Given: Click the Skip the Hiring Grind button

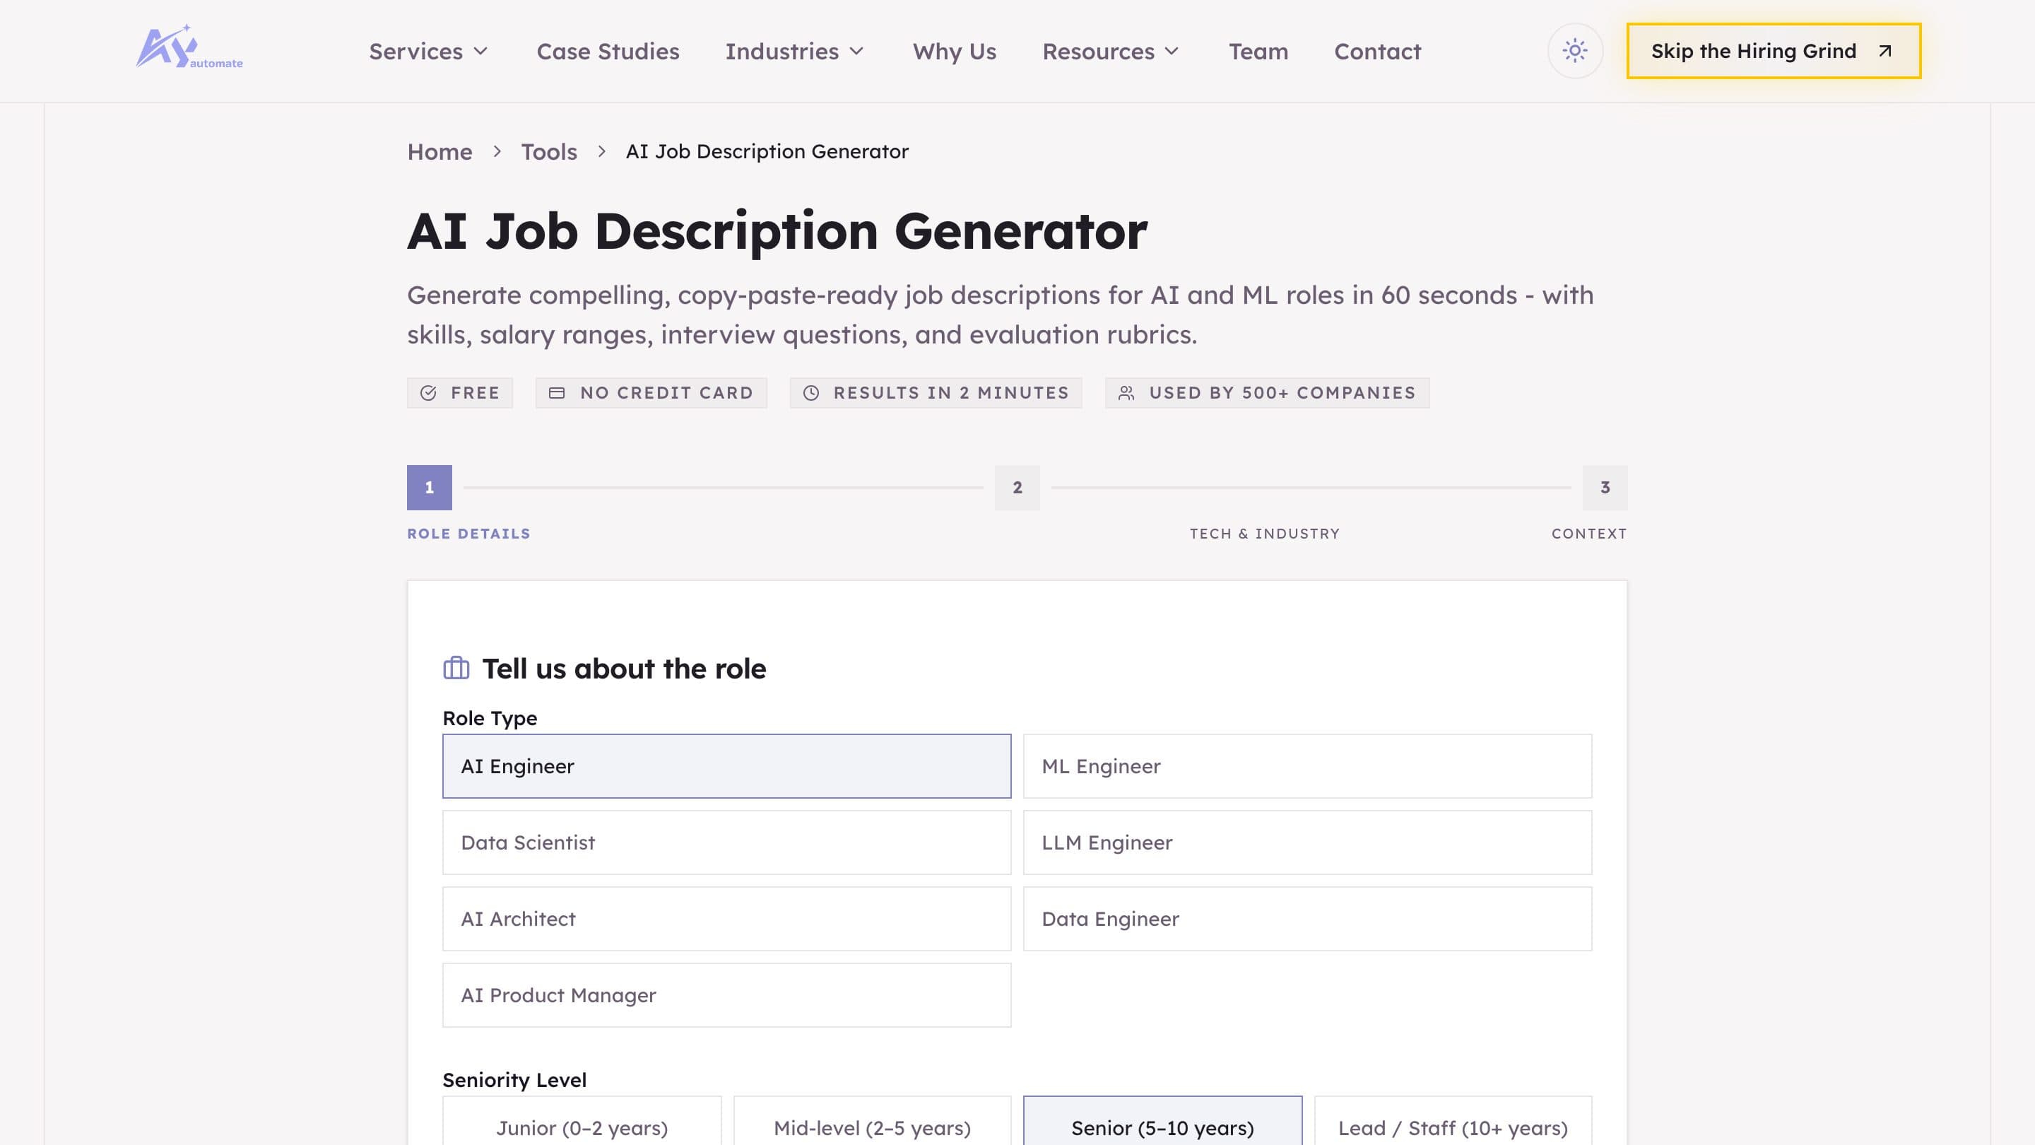Looking at the screenshot, I should coord(1774,51).
